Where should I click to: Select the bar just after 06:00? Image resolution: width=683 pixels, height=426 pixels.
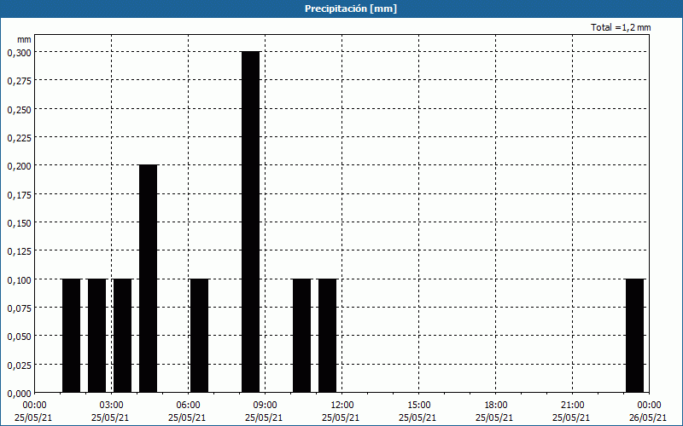tap(200, 336)
